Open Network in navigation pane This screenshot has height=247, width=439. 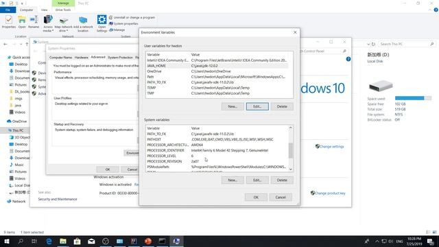tap(16, 201)
